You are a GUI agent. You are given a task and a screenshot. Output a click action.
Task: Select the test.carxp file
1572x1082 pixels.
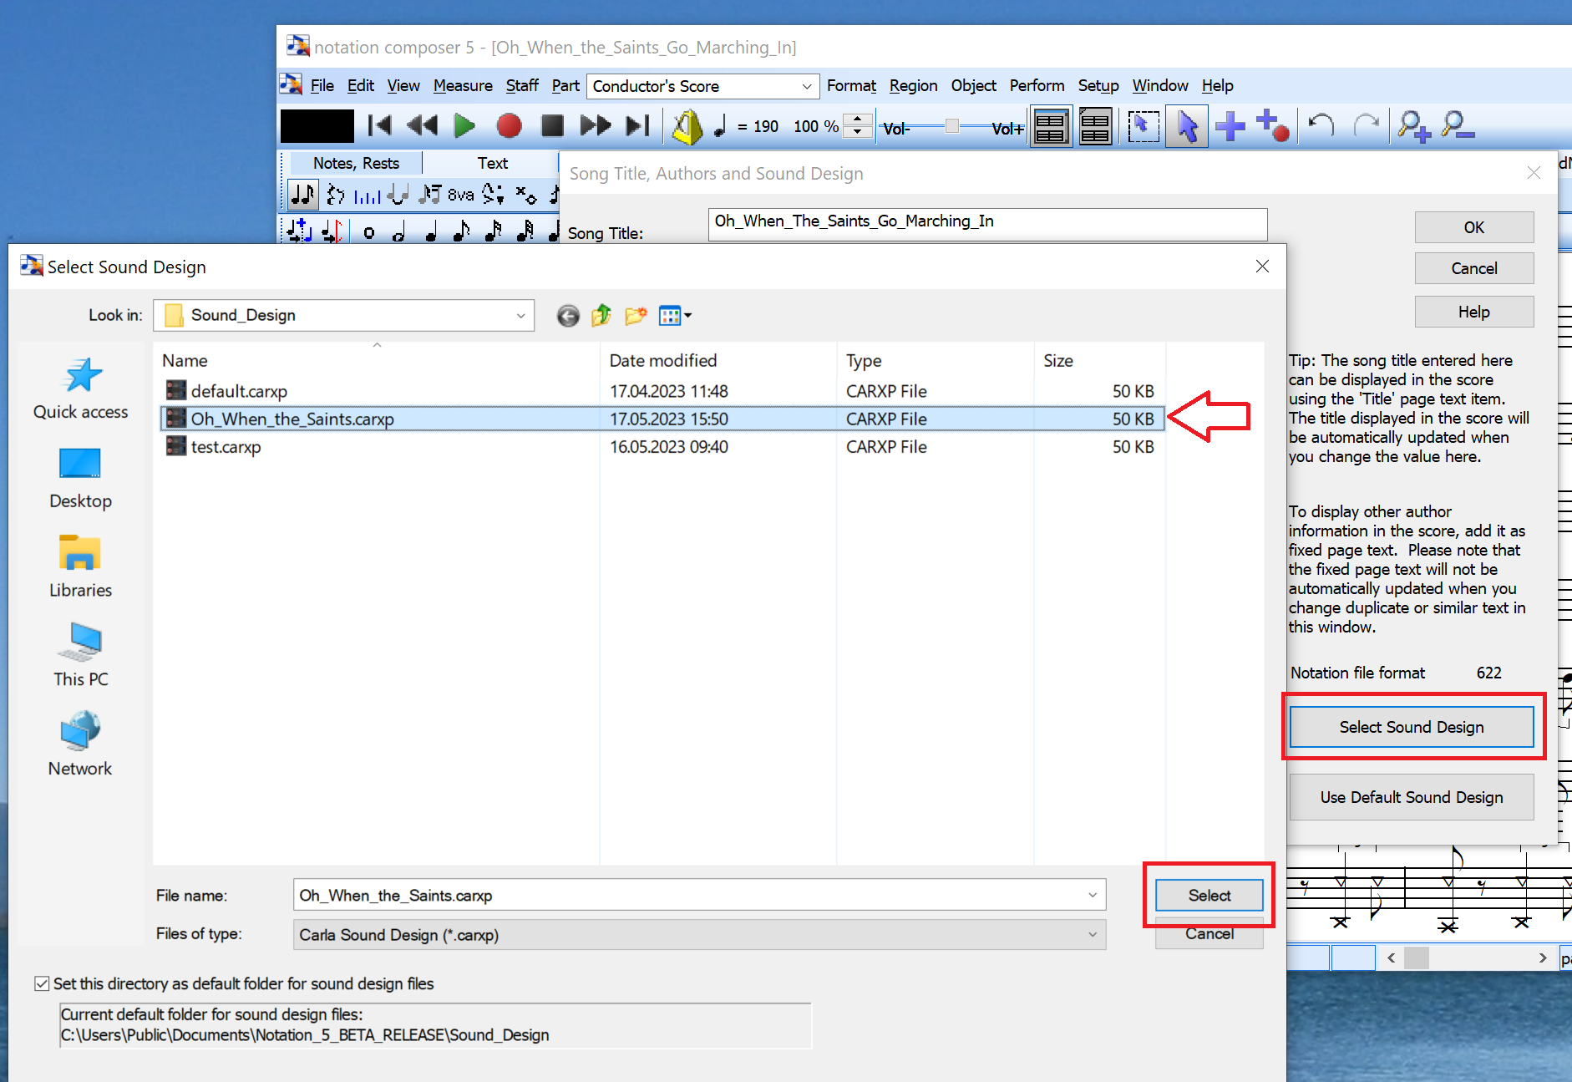click(226, 447)
